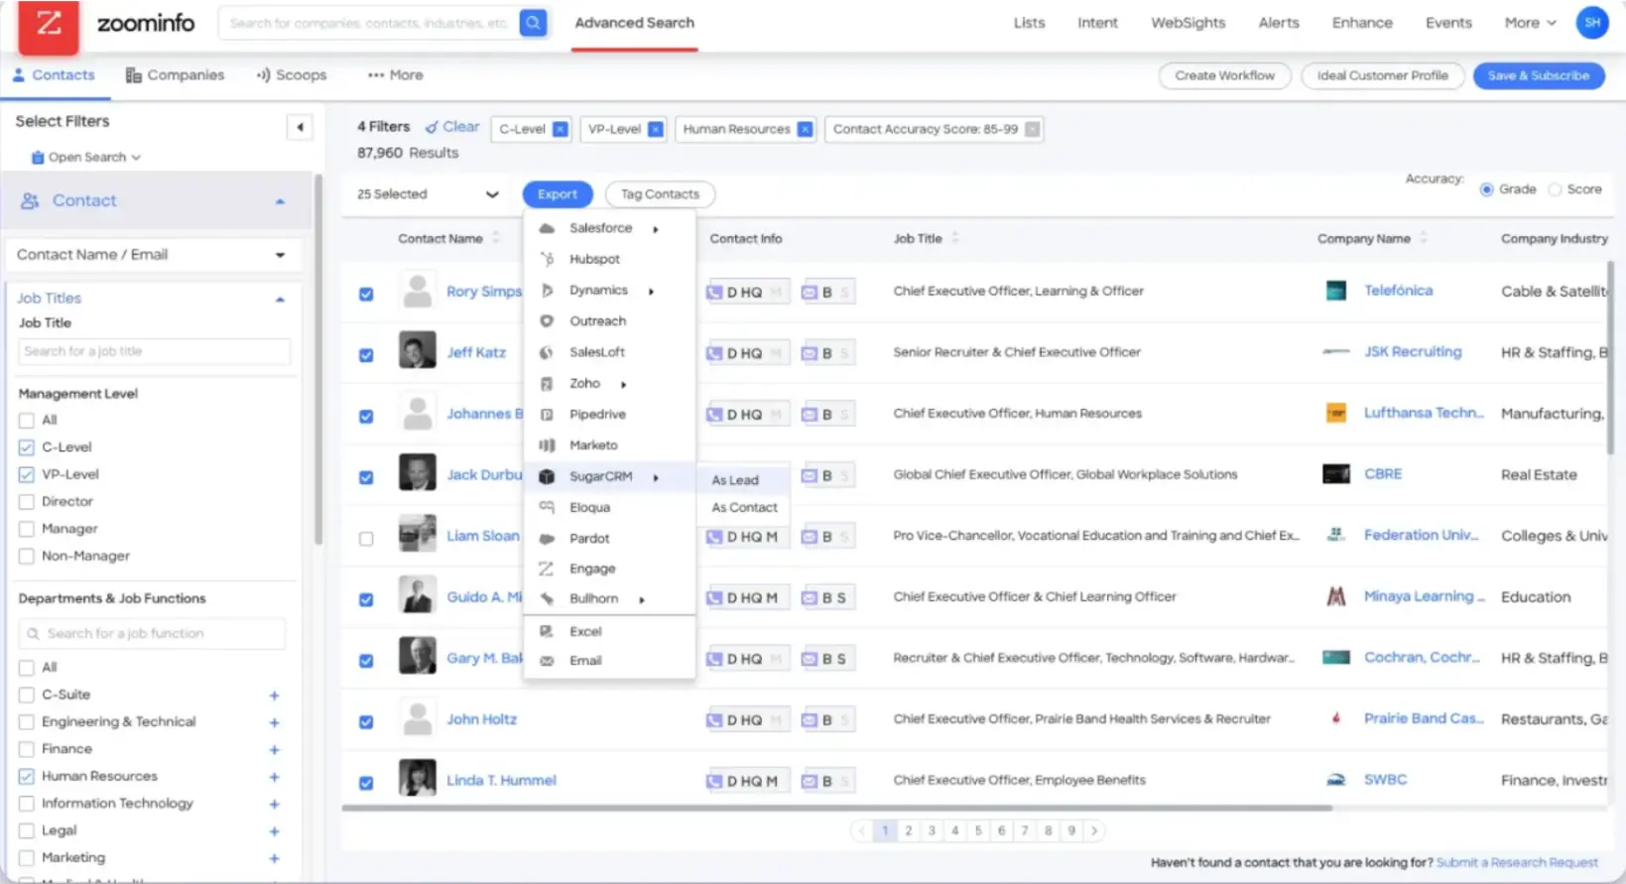Click direct phone icon in Rory Simps row
The image size is (1626, 884).
coord(714,292)
